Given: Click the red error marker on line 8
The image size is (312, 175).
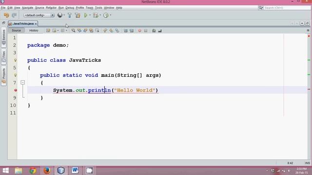Looking at the screenshot, I should [x=16, y=90].
